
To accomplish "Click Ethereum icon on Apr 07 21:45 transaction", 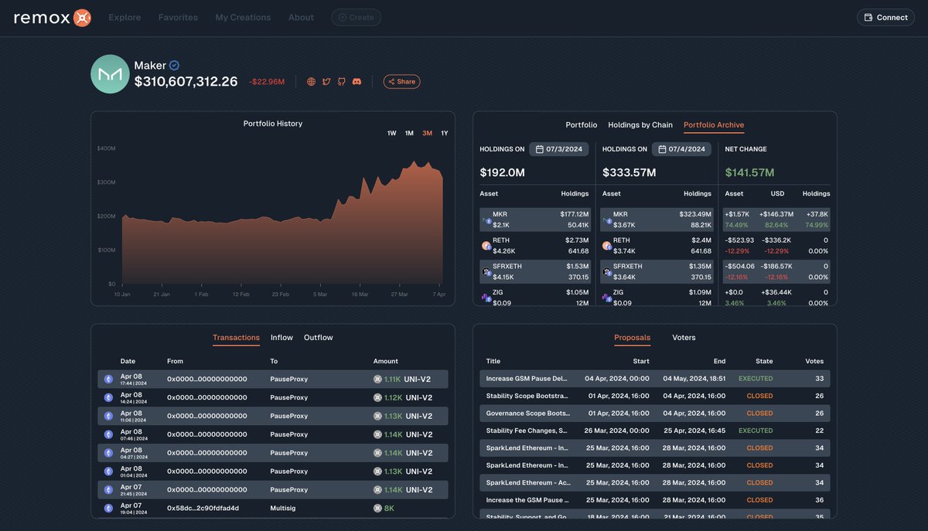I will tap(108, 489).
